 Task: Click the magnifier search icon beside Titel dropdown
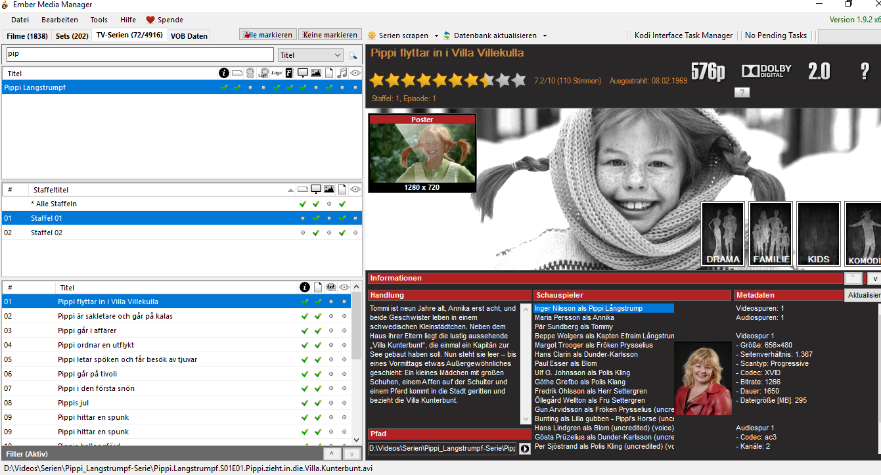coord(353,56)
